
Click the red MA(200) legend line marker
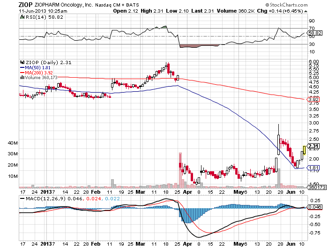pos(22,73)
